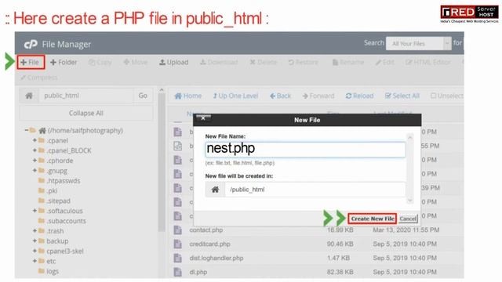502x282 pixels.
Task: Click the Go button
Action: [143, 96]
